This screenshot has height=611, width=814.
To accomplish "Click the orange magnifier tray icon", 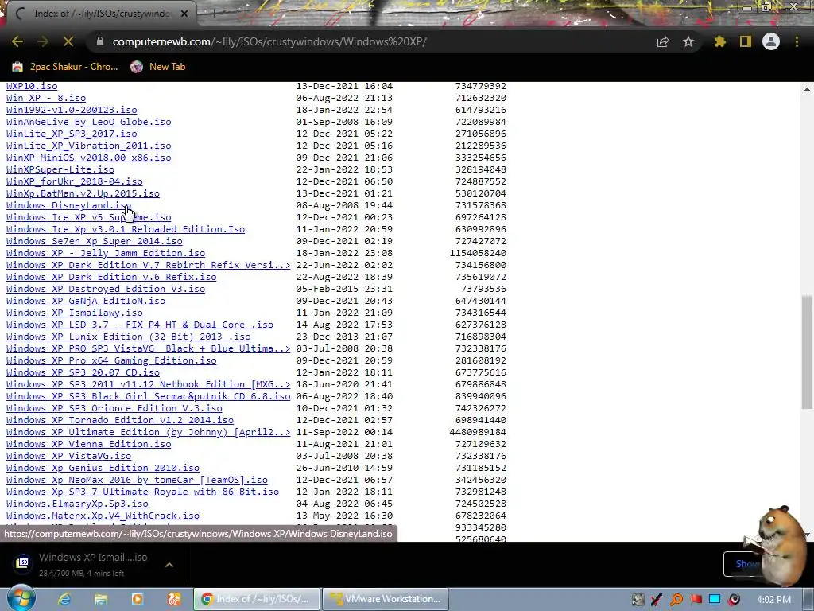I will [x=676, y=600].
